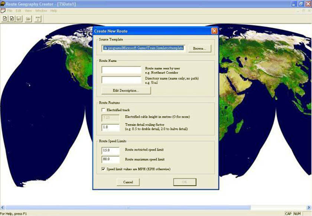Click the second toolbar icon with arrow document
This screenshot has width=312, height=216.
pos(12,19)
